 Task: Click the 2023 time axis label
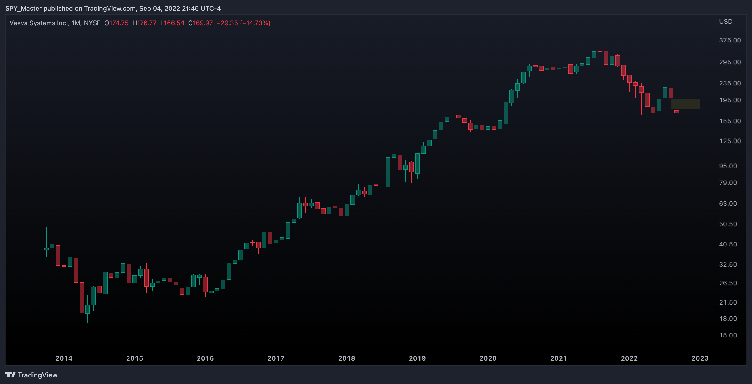pos(700,358)
